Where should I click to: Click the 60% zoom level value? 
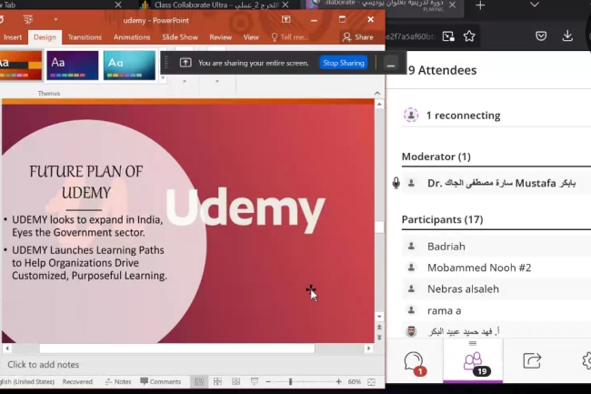[354, 382]
